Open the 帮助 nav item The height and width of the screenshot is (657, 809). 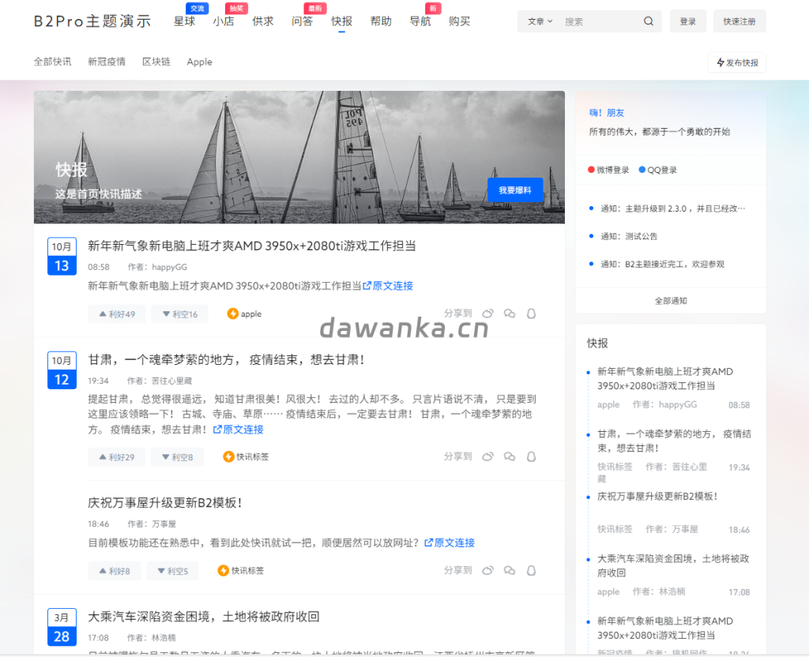tap(381, 21)
